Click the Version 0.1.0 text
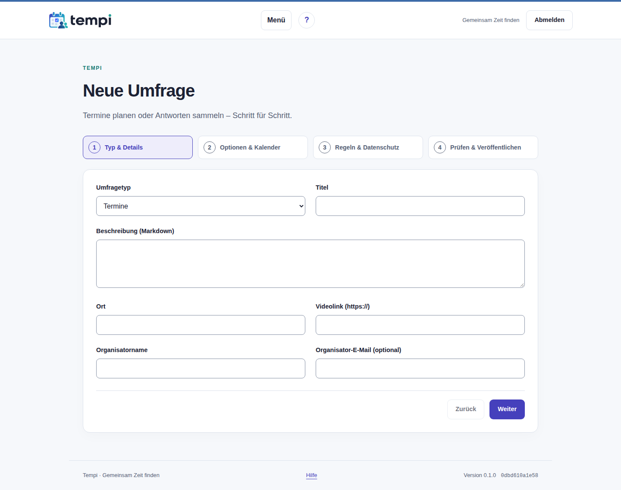The height and width of the screenshot is (490, 621). [x=480, y=475]
